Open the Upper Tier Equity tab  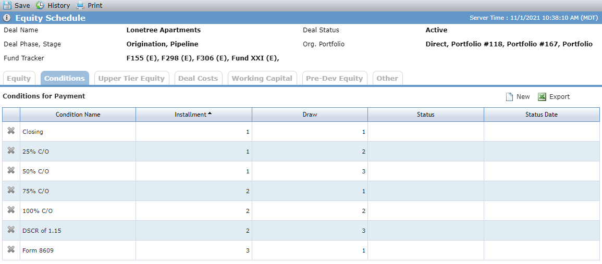tap(131, 78)
